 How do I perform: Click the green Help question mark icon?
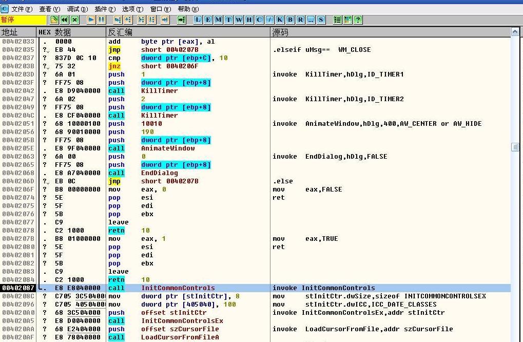point(358,20)
